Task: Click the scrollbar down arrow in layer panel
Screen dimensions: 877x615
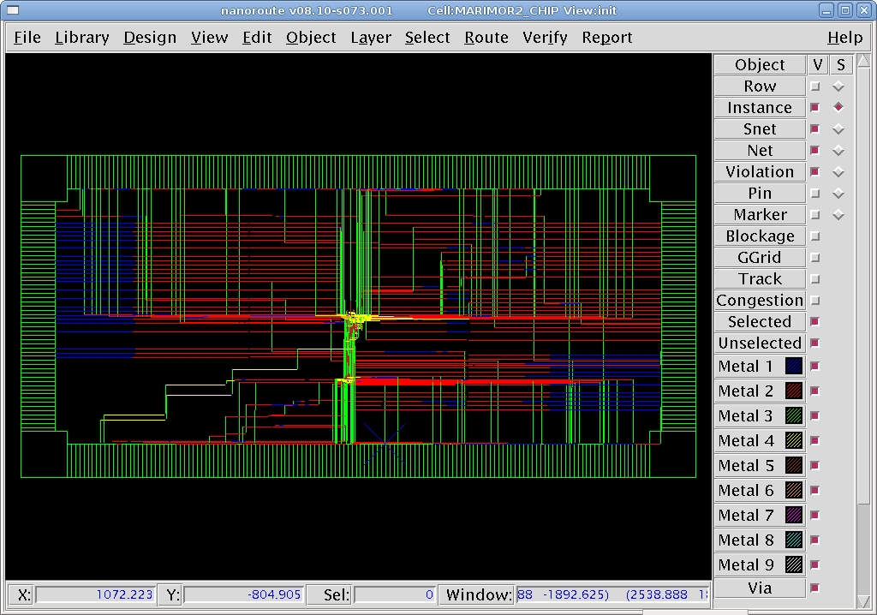Action: tap(863, 600)
